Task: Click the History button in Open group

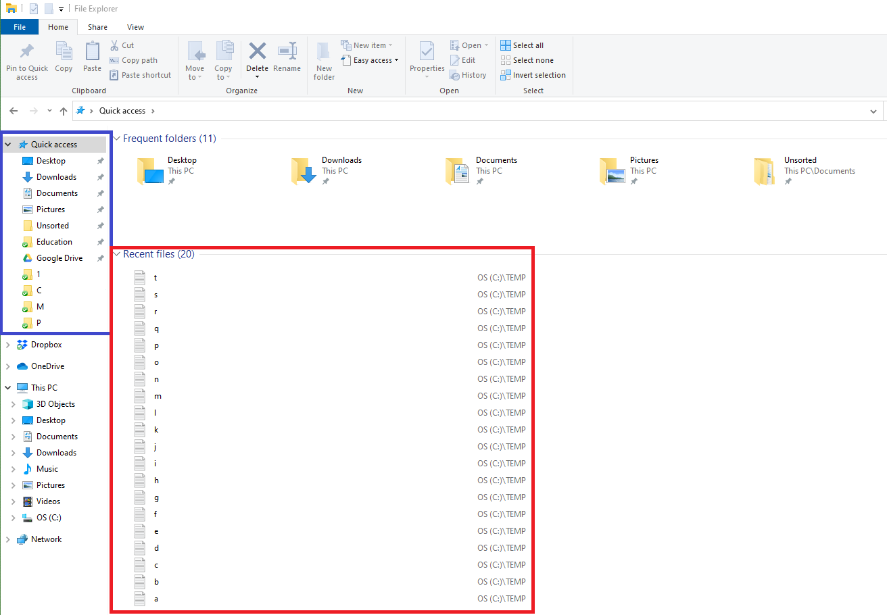Action: pyautogui.click(x=468, y=75)
